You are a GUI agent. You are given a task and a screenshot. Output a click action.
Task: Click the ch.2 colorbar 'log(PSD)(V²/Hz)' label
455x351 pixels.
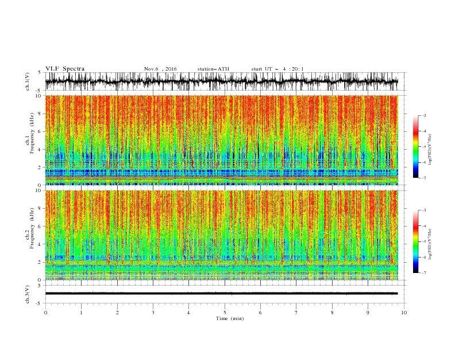[x=430, y=244]
